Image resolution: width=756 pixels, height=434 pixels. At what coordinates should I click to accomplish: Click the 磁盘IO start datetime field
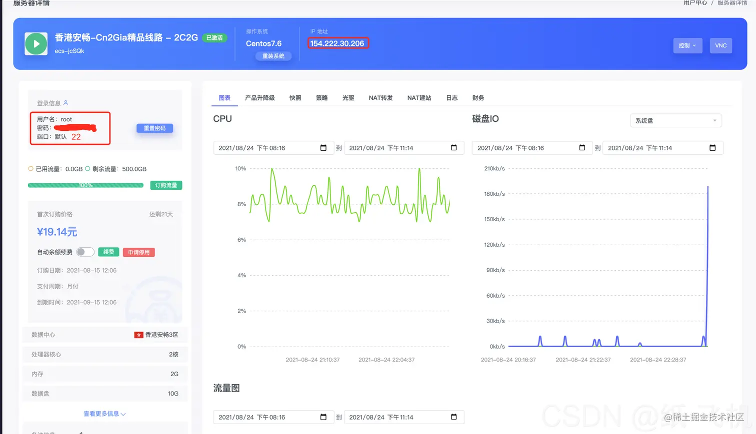[x=532, y=148]
